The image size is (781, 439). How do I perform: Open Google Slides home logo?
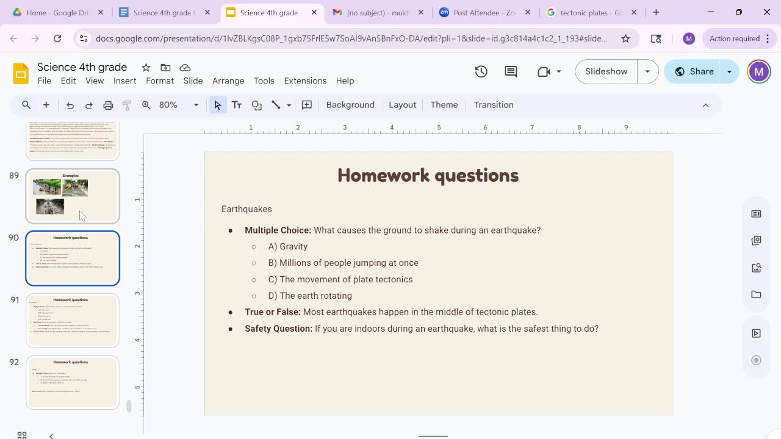(21, 74)
